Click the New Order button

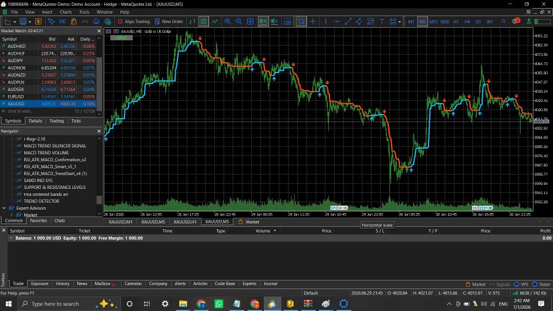pyautogui.click(x=169, y=21)
